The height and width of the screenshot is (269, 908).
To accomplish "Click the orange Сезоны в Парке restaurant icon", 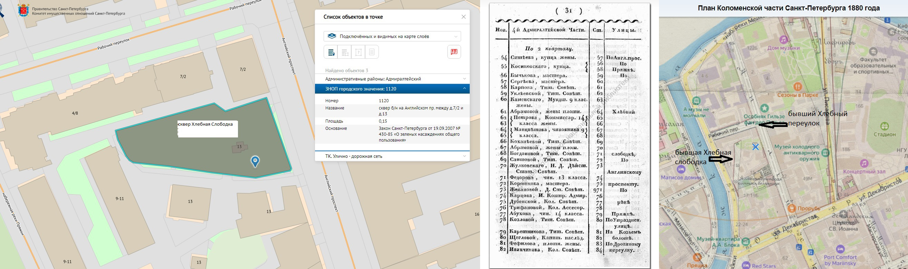I will [x=798, y=86].
